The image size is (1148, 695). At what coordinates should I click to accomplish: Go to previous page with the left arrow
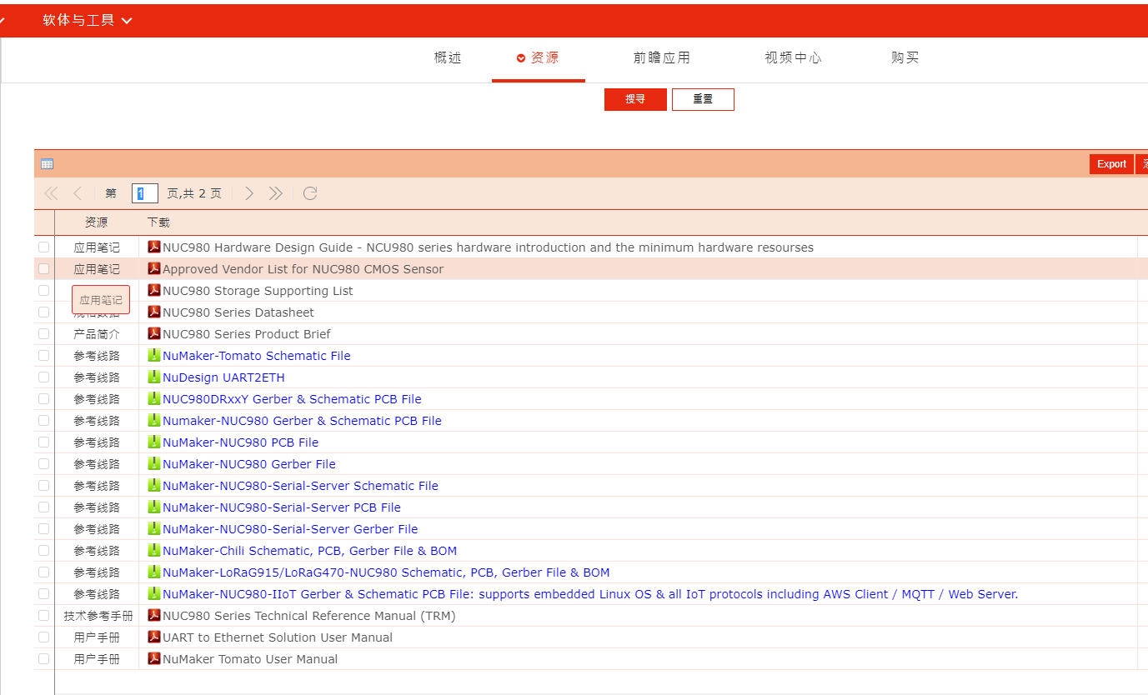[78, 192]
